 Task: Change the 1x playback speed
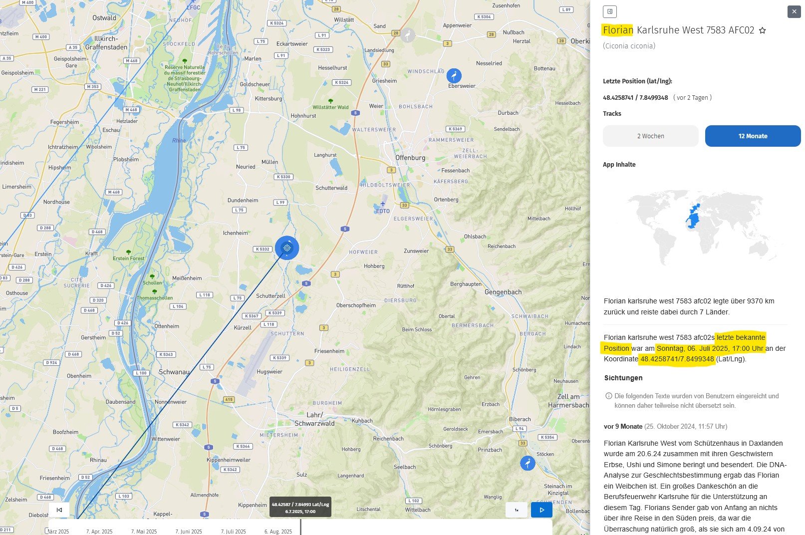pos(517,510)
